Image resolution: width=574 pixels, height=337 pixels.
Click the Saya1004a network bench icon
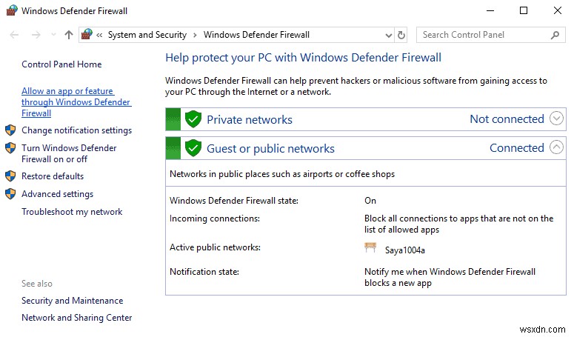pos(370,247)
